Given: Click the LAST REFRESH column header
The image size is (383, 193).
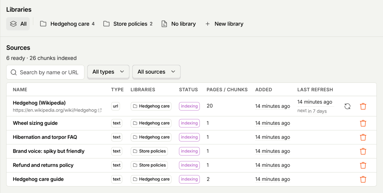Looking at the screenshot, I should click(x=315, y=90).
